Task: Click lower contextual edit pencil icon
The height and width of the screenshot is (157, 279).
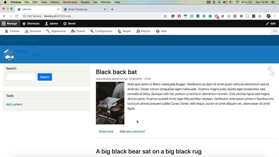Action: 272,74
